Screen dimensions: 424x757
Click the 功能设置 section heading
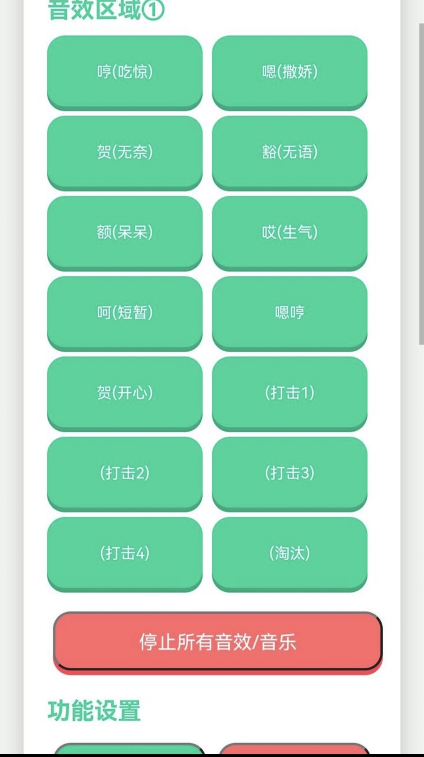tap(94, 711)
